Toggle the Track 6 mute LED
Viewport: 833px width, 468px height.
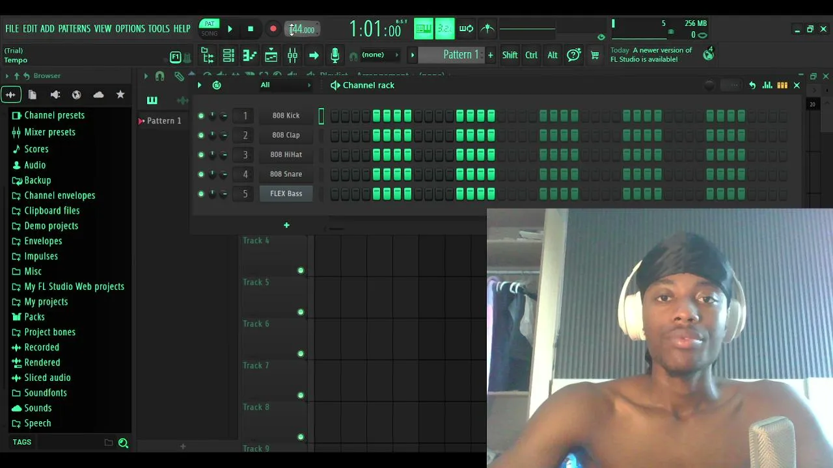pyautogui.click(x=301, y=354)
